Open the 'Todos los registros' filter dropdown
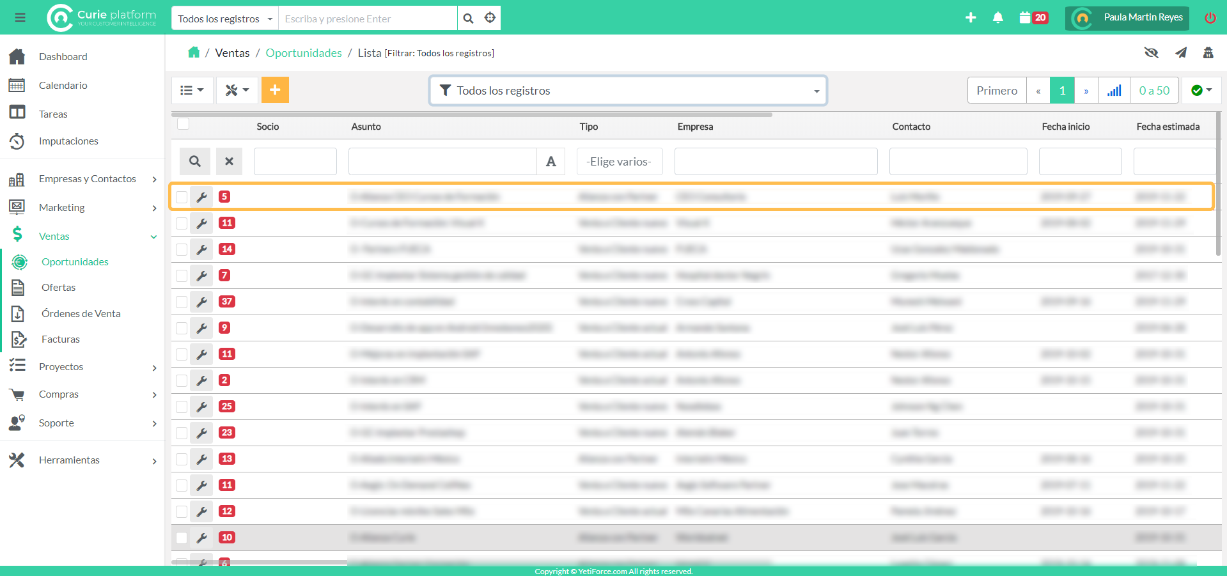The width and height of the screenshot is (1227, 576). (628, 91)
